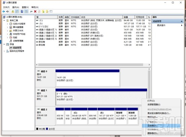Sort by the 容量 column header

[x=129, y=17]
